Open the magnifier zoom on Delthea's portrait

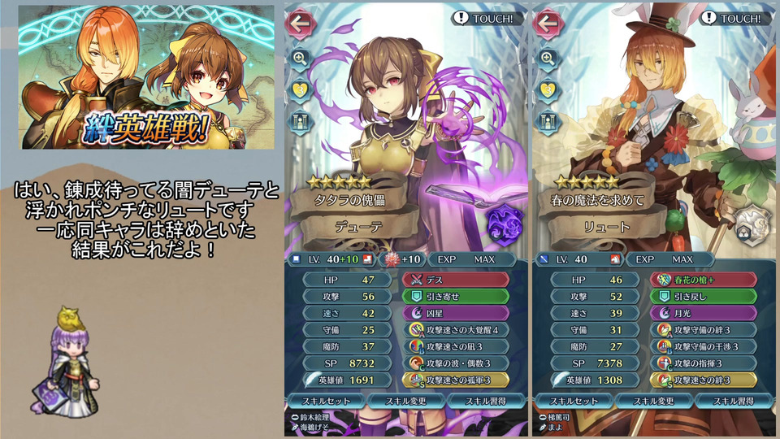point(300,59)
